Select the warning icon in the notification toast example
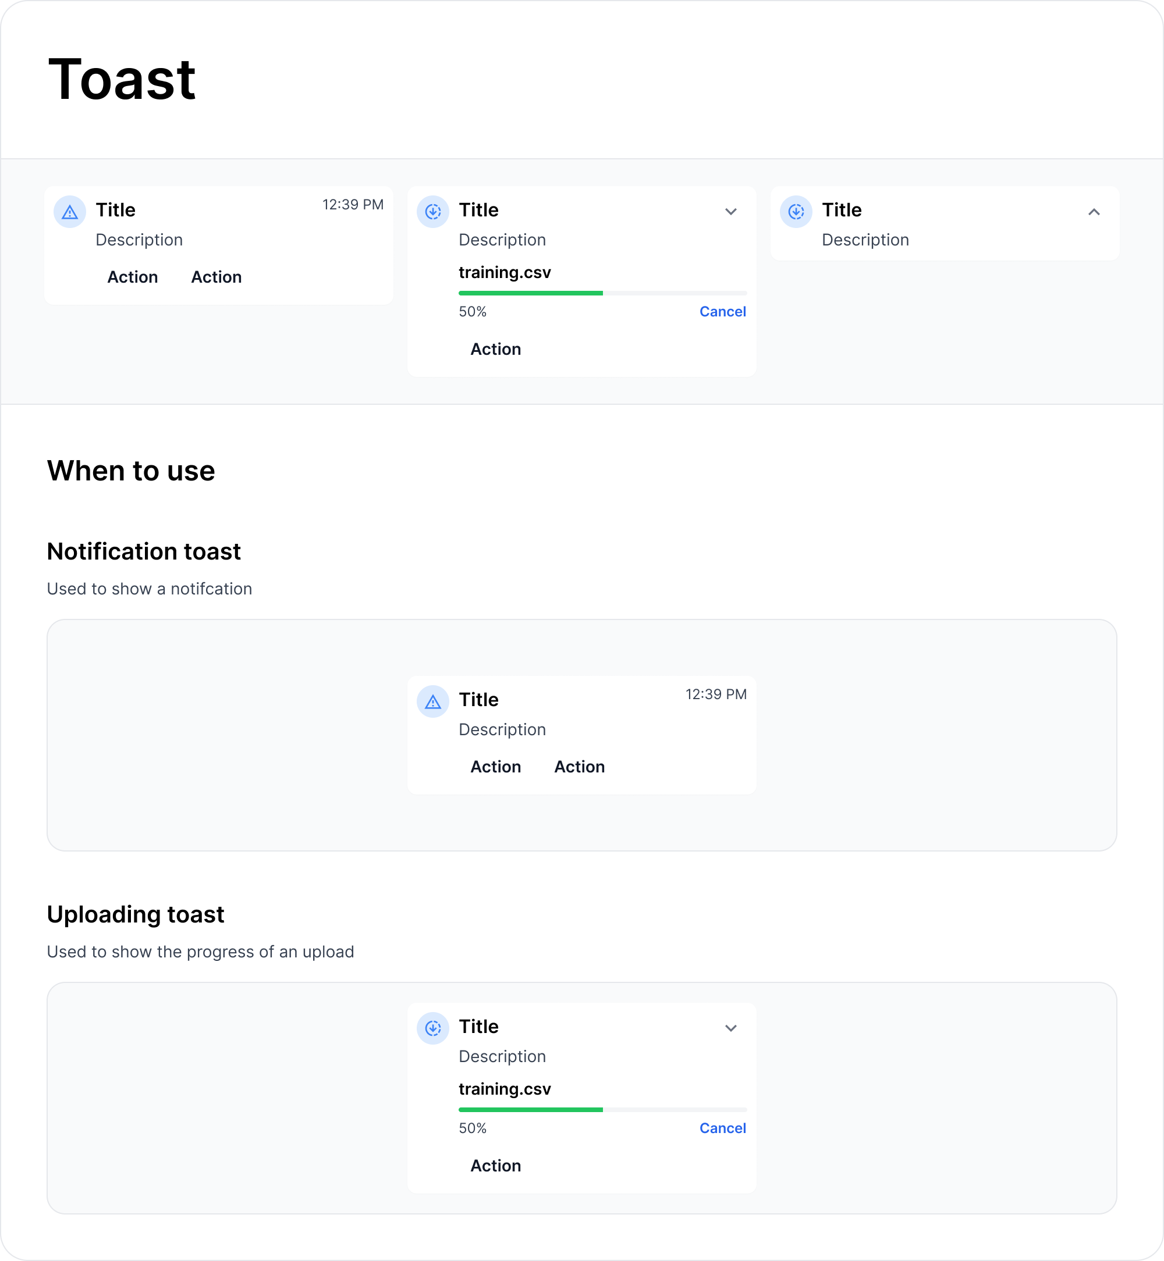Screen dimensions: 1164x1261 coord(433,701)
